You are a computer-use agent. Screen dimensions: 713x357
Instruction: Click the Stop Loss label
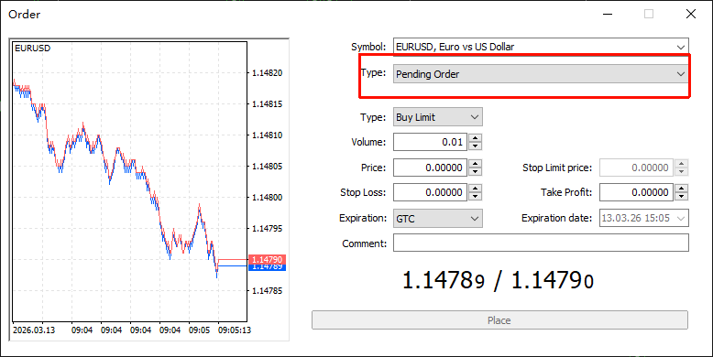[x=363, y=192]
